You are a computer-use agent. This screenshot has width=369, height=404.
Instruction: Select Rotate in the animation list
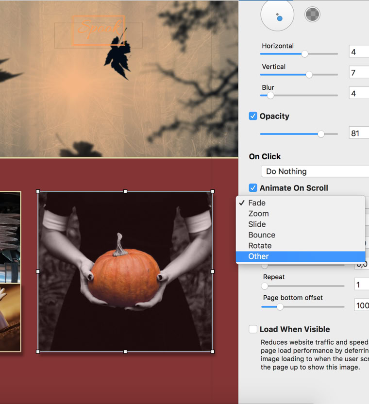(260, 246)
